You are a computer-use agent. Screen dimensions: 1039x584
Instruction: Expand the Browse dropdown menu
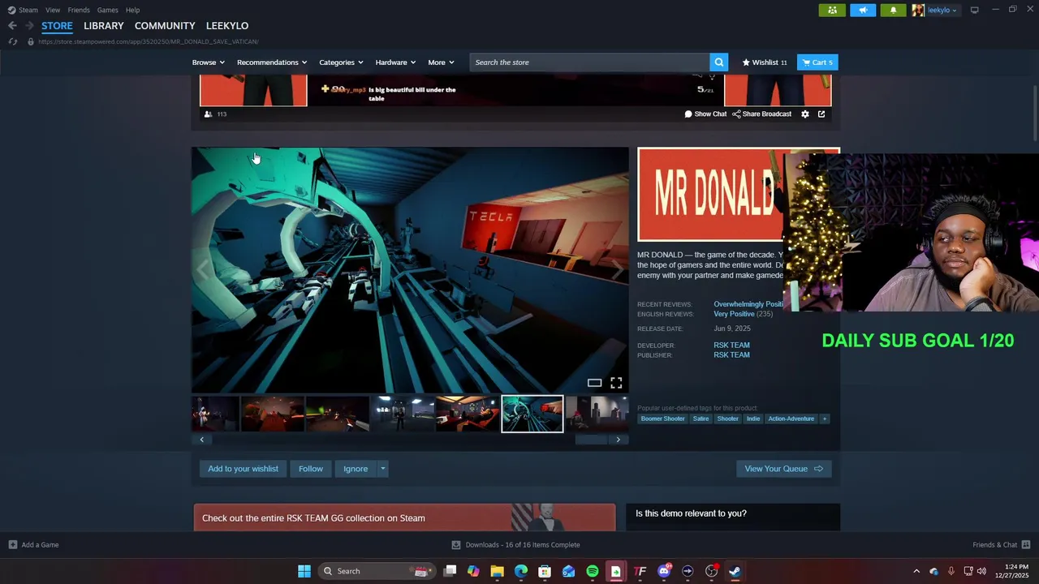click(209, 62)
